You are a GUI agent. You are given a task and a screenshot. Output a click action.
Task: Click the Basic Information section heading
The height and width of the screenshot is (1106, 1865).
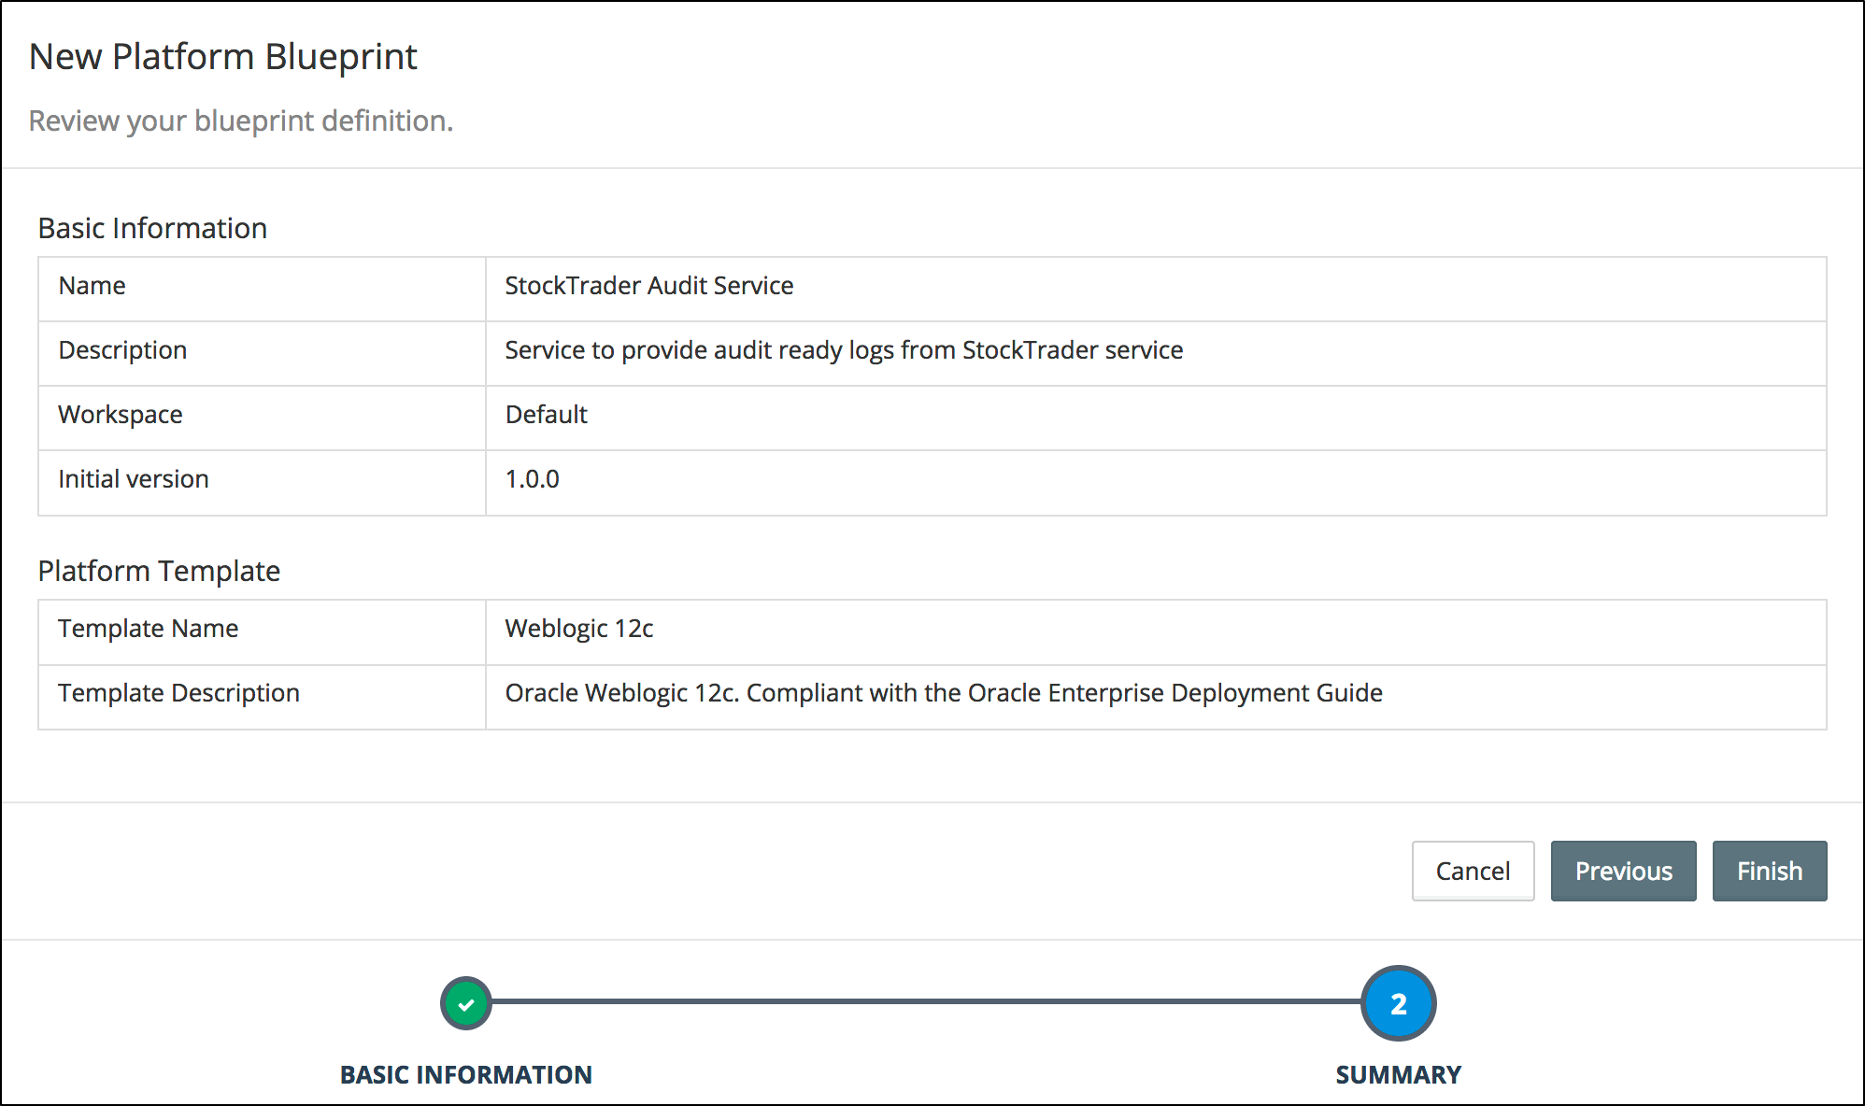(152, 228)
